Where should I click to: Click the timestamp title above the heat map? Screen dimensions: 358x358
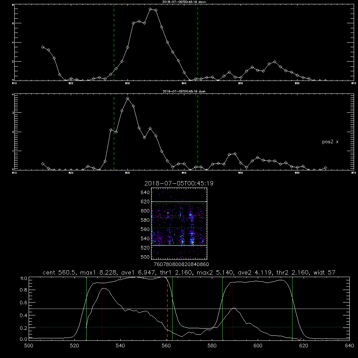[179, 183]
